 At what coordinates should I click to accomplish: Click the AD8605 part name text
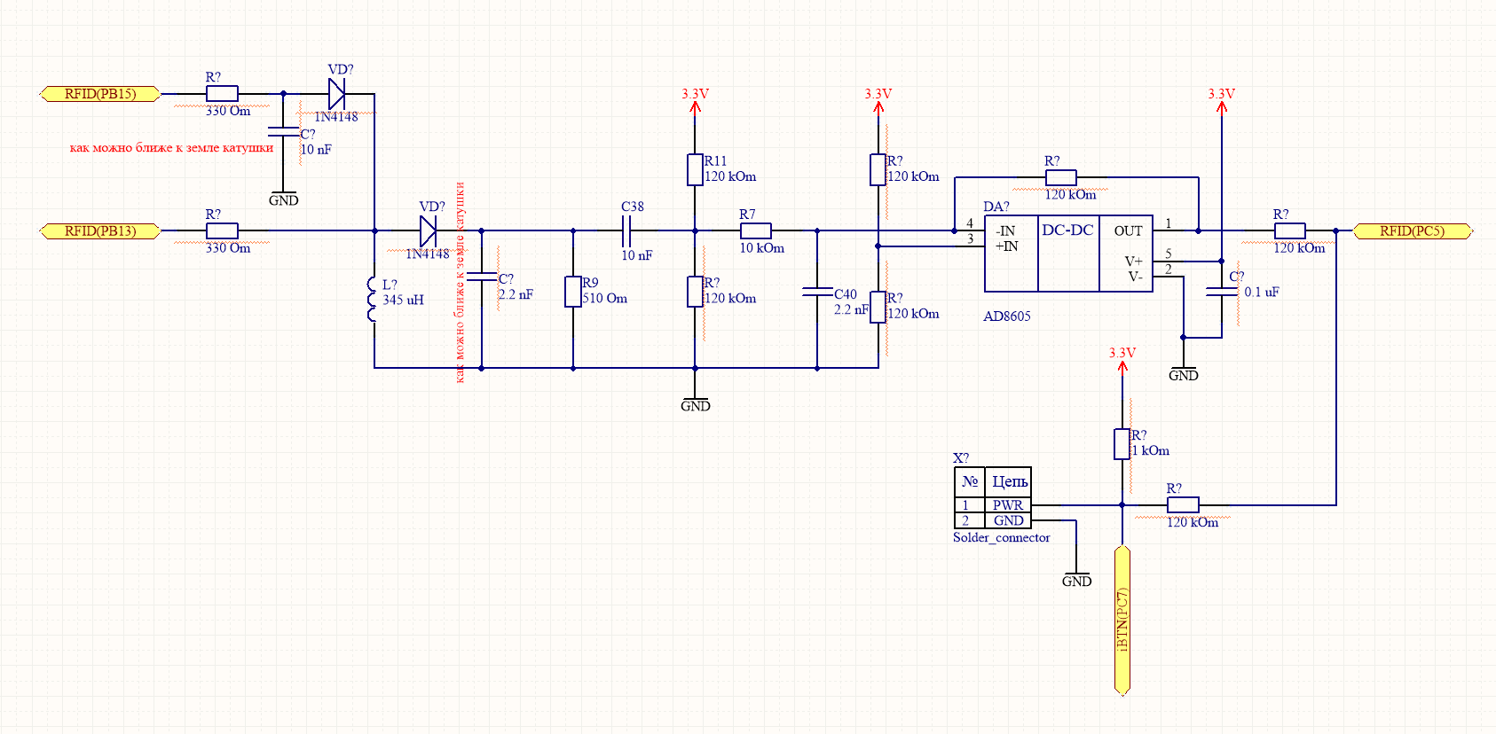1007,316
